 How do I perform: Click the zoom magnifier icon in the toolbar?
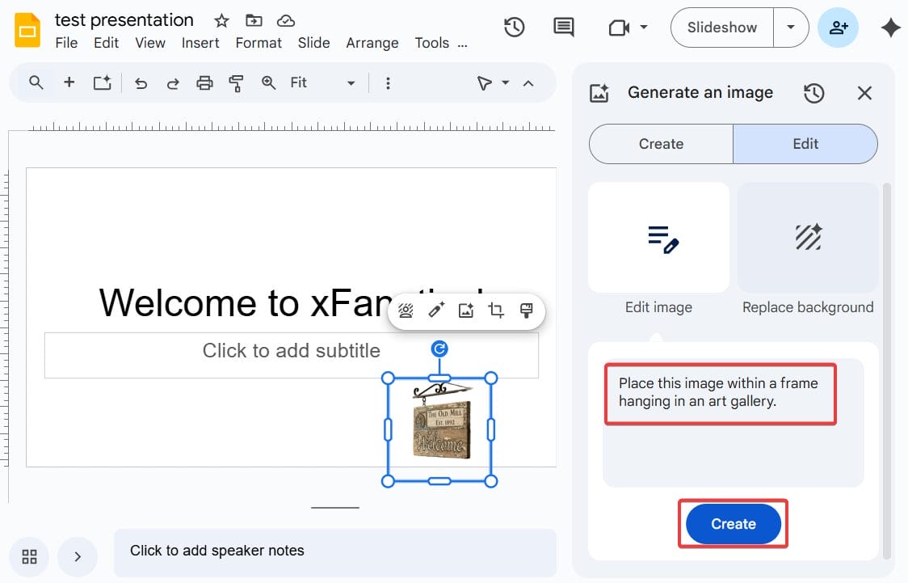(269, 82)
